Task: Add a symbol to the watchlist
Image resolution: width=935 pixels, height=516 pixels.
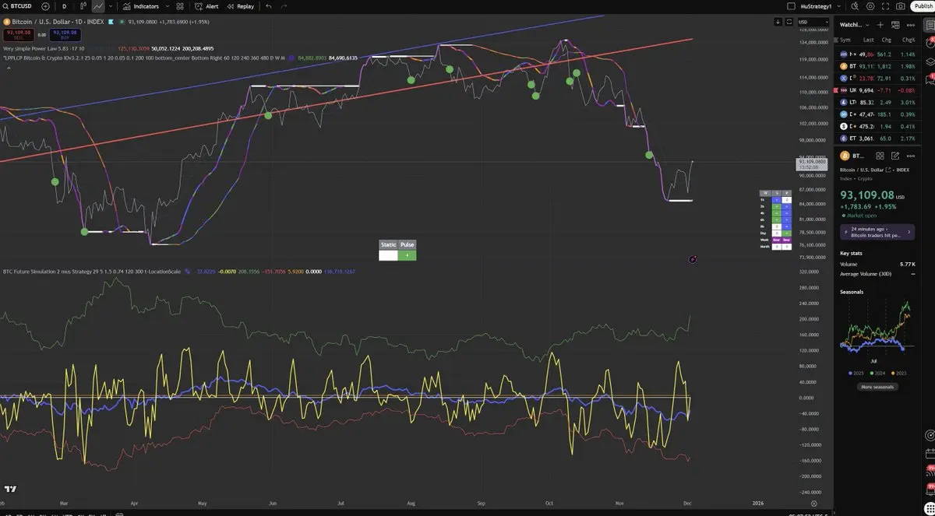Action: (879, 25)
